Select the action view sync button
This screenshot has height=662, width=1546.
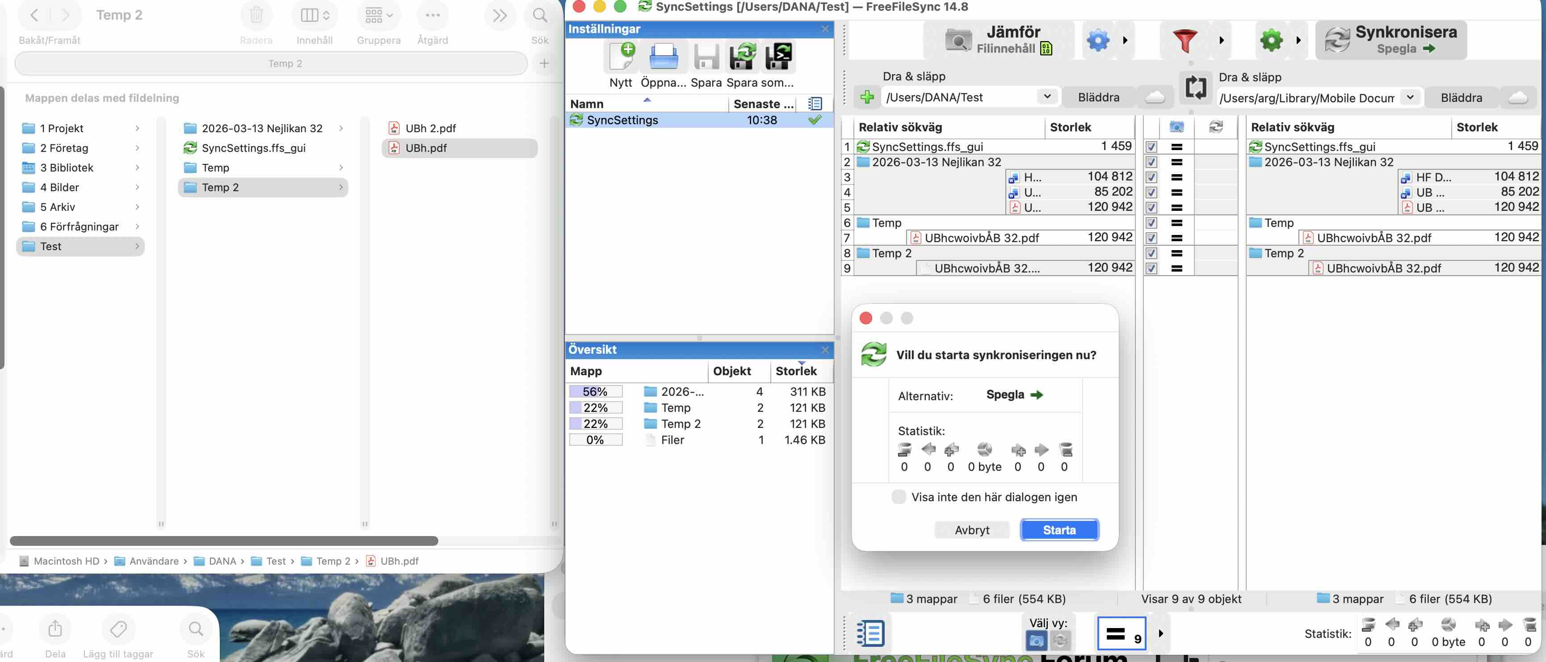[1060, 641]
